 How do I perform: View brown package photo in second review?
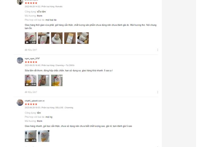pyautogui.click(x=44, y=80)
